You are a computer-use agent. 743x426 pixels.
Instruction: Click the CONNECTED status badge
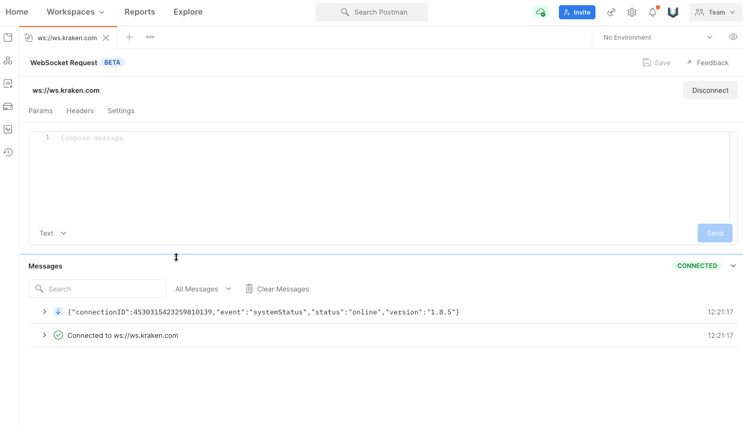pyautogui.click(x=697, y=266)
